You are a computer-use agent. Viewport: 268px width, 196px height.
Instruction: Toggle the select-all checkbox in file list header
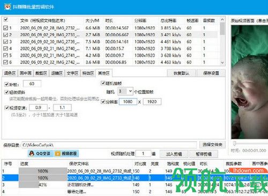(x=6, y=19)
